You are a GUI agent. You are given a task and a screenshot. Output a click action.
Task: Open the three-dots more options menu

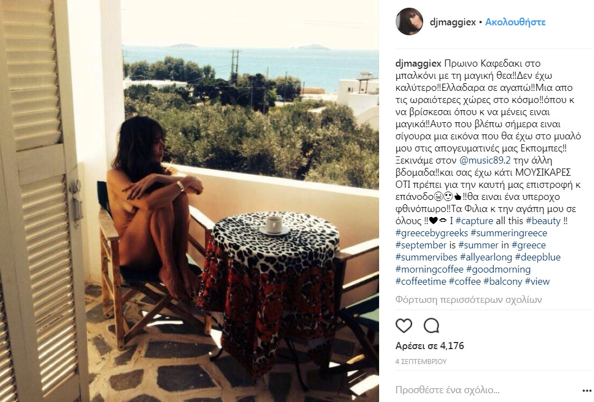click(x=587, y=390)
